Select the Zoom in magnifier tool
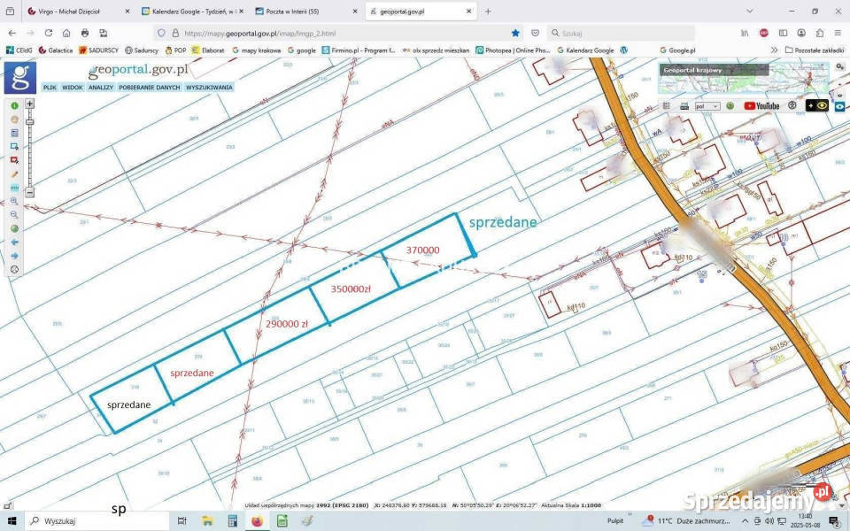Screen dimensions: 850x531 click(14, 202)
